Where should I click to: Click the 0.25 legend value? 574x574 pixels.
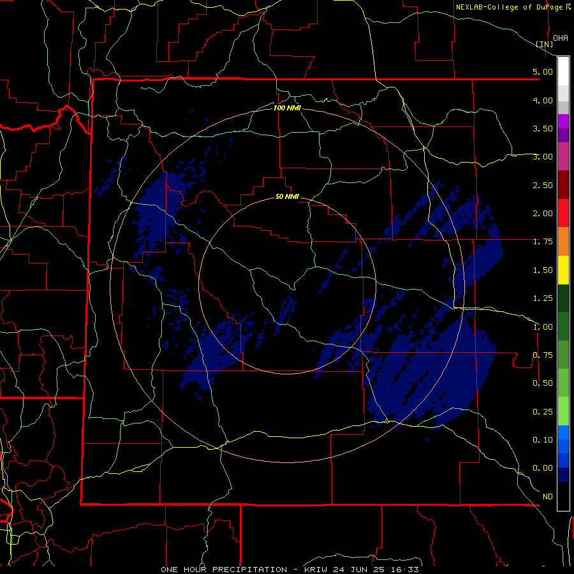coord(543,412)
